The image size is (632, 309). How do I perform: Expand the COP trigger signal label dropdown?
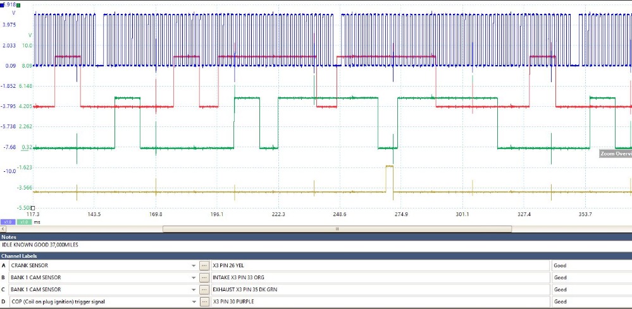pyautogui.click(x=193, y=301)
